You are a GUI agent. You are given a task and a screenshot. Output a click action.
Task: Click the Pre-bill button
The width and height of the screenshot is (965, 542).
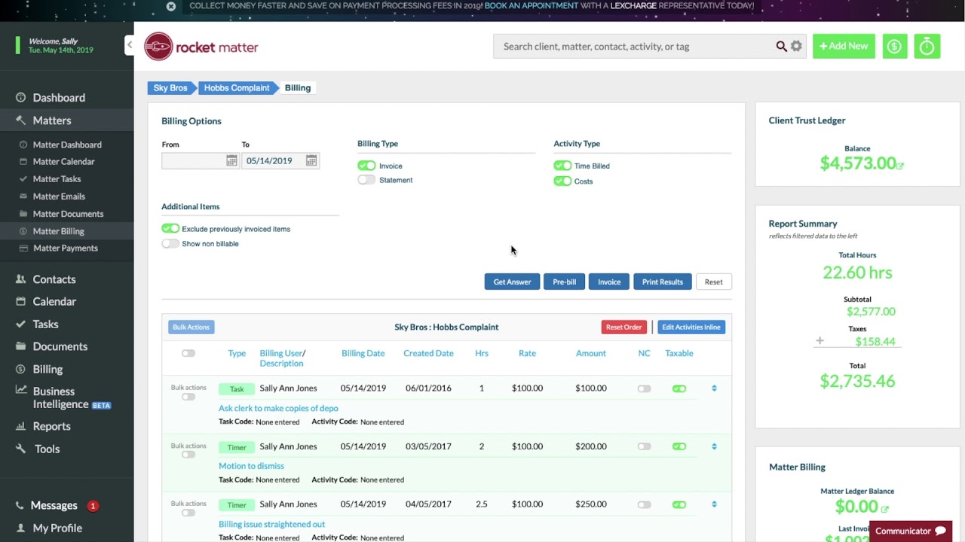[x=564, y=282]
